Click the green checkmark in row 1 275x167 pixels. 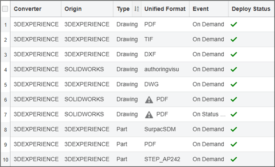click(x=234, y=24)
